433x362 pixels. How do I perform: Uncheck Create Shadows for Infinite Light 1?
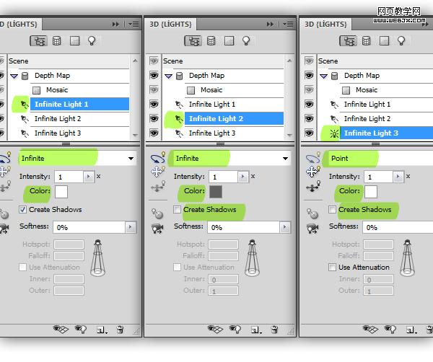(22, 209)
